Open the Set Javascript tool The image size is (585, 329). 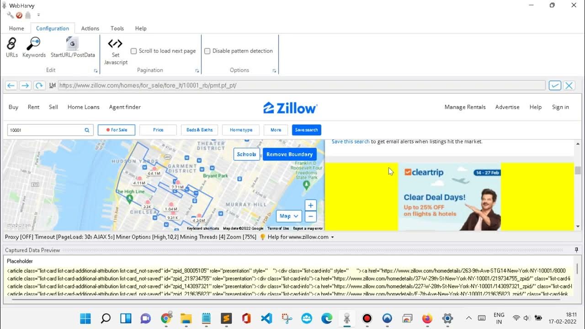115,51
